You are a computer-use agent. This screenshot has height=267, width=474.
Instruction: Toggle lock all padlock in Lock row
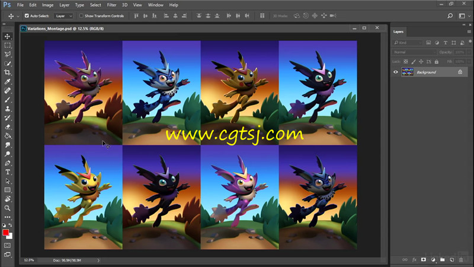point(437,62)
